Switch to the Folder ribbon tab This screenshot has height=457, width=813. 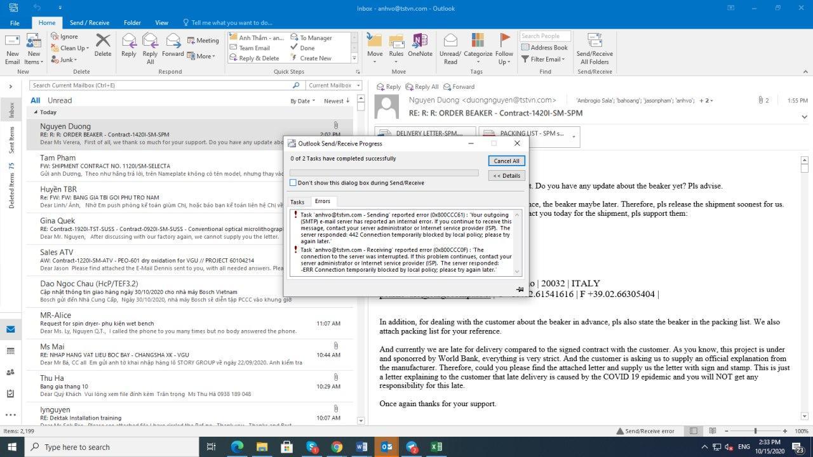coord(132,23)
